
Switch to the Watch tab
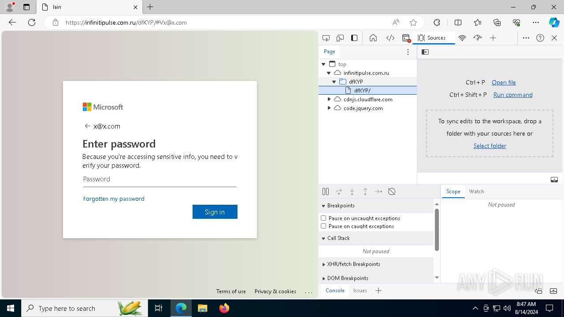click(476, 192)
